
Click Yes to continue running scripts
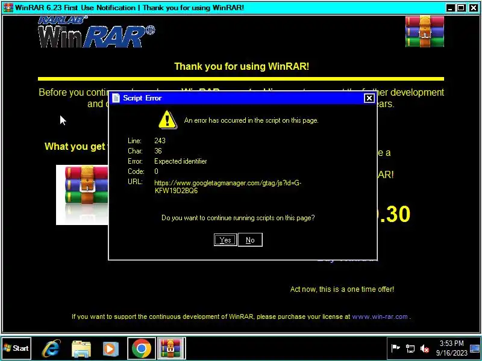[225, 239]
